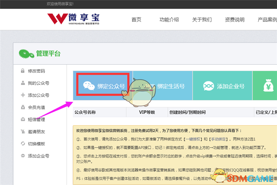The image size is (277, 185).
Task: Select 我的公众号 in the sidebar
Action: coord(38,83)
